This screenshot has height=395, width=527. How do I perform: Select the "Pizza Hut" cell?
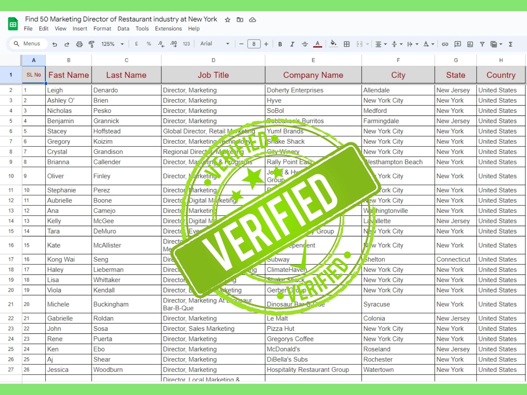click(313, 329)
